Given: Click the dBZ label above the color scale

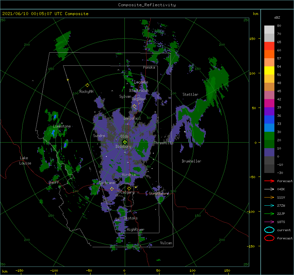Looking at the screenshot, I should (277, 17).
